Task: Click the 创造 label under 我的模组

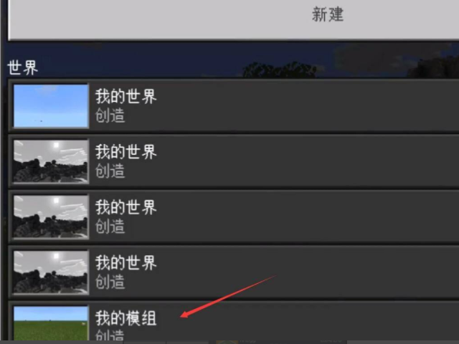Action: (110, 335)
